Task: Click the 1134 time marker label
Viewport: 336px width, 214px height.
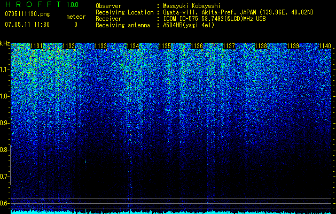Action: 133,46
